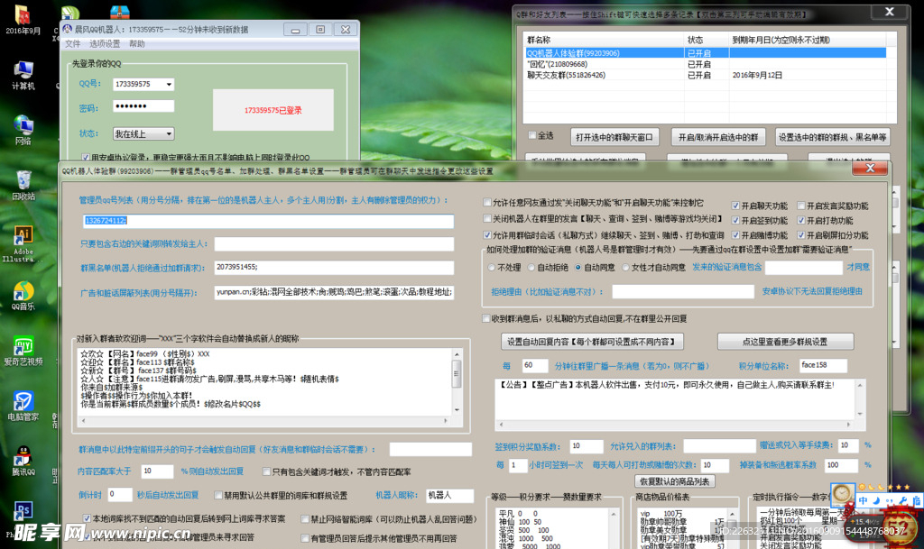This screenshot has width=924, height=549.
Task: Check 全选 in the group list window
Action: (532, 135)
